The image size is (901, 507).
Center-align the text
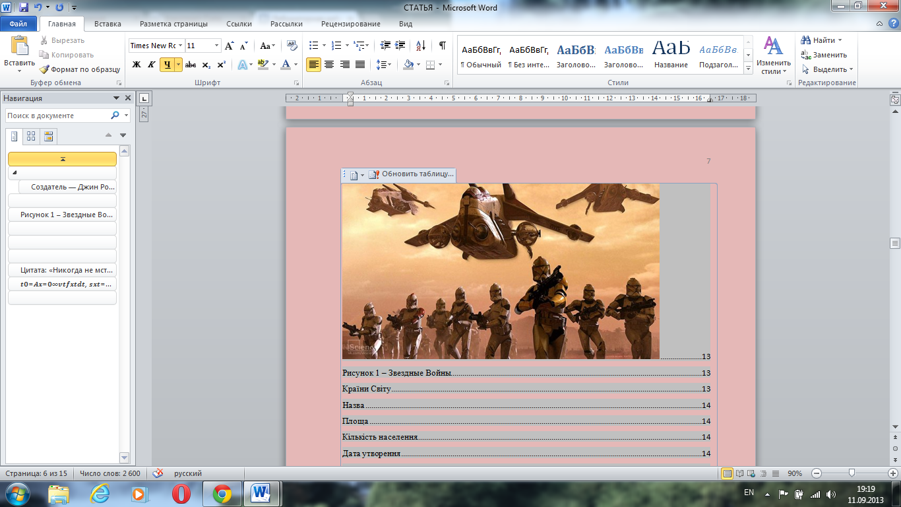pyautogui.click(x=329, y=65)
